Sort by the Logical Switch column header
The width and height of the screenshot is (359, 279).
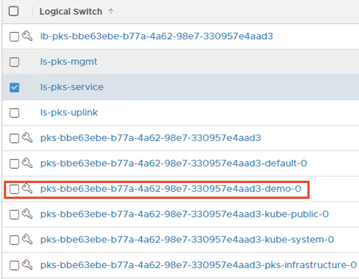pyautogui.click(x=71, y=12)
